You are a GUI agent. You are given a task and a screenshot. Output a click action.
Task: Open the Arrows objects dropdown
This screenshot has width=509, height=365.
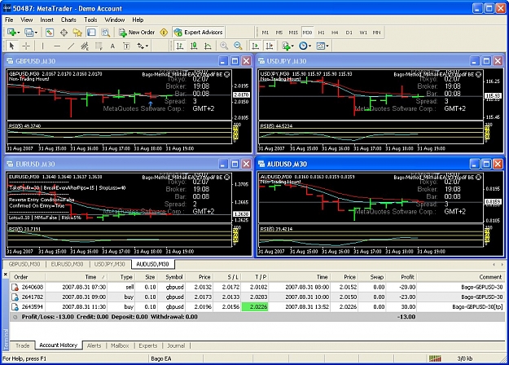click(143, 46)
